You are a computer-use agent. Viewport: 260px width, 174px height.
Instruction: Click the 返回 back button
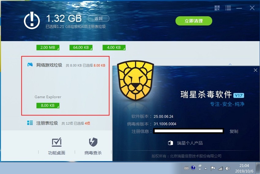[x=99, y=18]
